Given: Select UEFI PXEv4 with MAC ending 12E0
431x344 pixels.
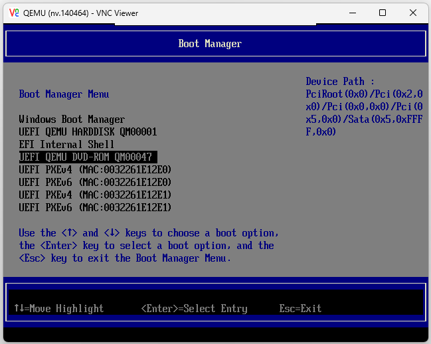Looking at the screenshot, I should [x=95, y=170].
